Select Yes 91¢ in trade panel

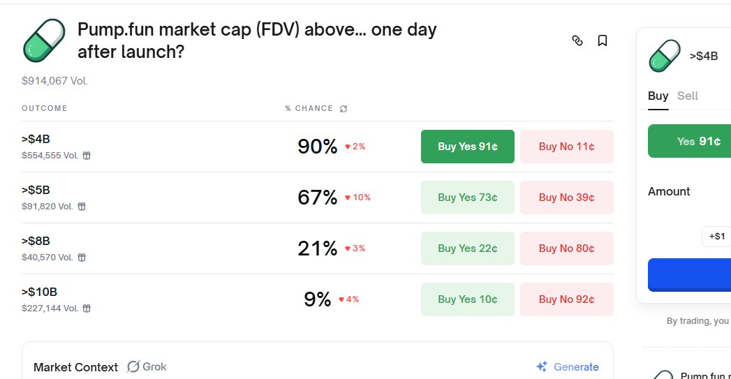coord(690,141)
